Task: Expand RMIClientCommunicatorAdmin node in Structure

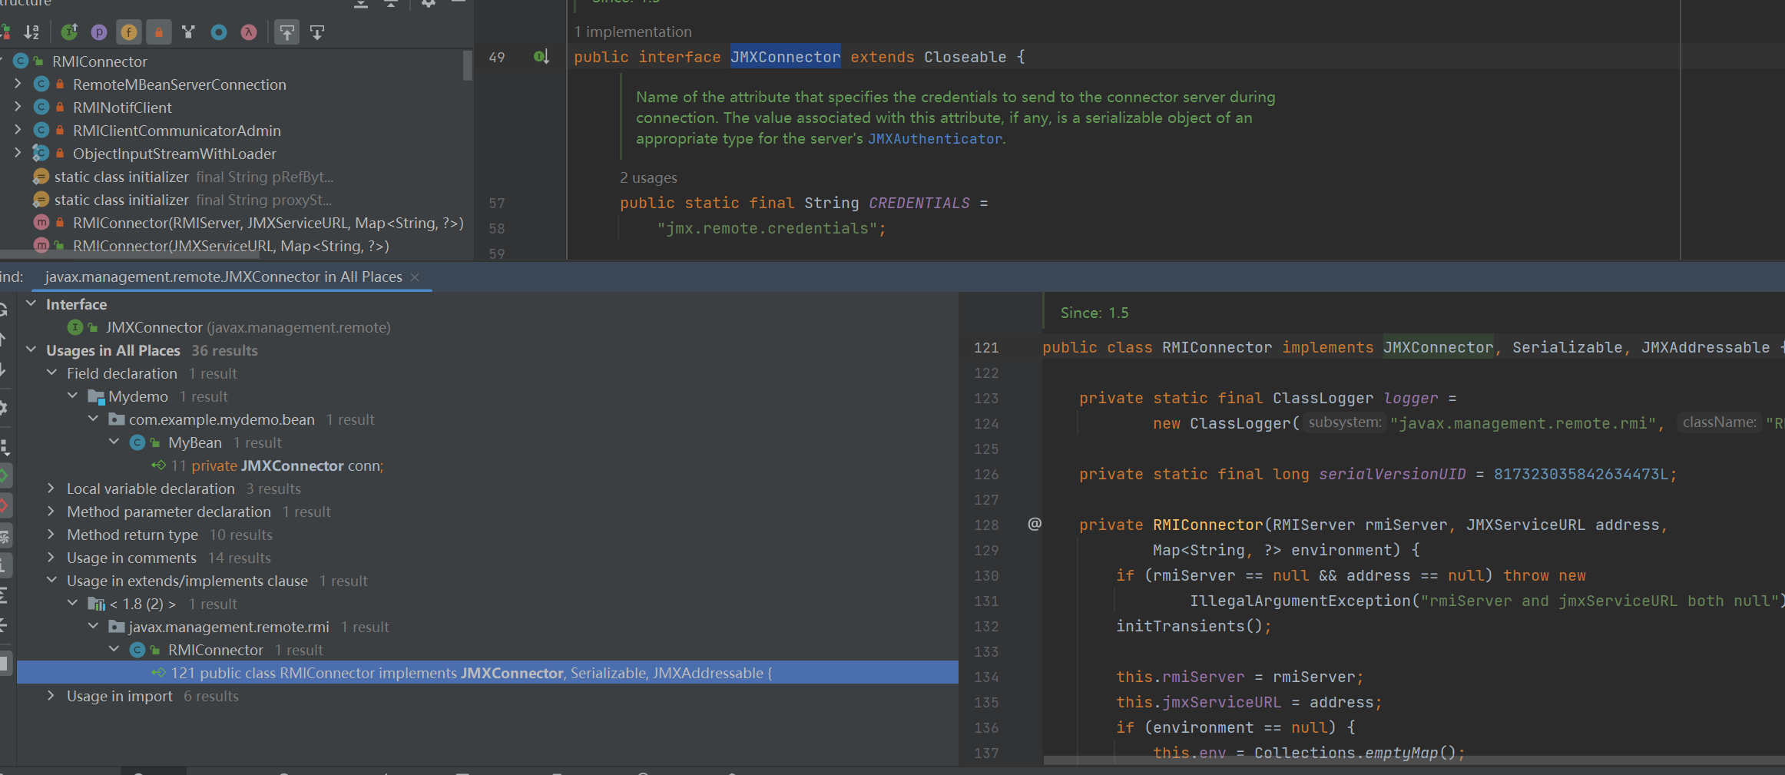Action: pyautogui.click(x=18, y=131)
